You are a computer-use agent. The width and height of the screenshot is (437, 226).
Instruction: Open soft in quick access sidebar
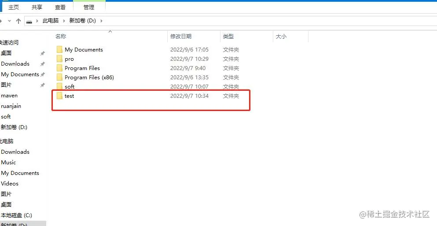6,117
